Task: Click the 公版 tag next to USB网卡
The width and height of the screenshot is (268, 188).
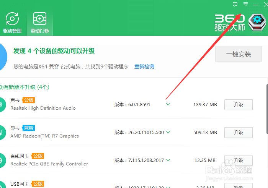Action: tap(38, 184)
